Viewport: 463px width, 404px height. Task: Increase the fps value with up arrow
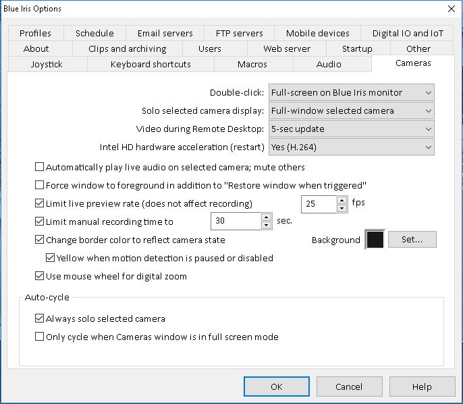(x=342, y=201)
